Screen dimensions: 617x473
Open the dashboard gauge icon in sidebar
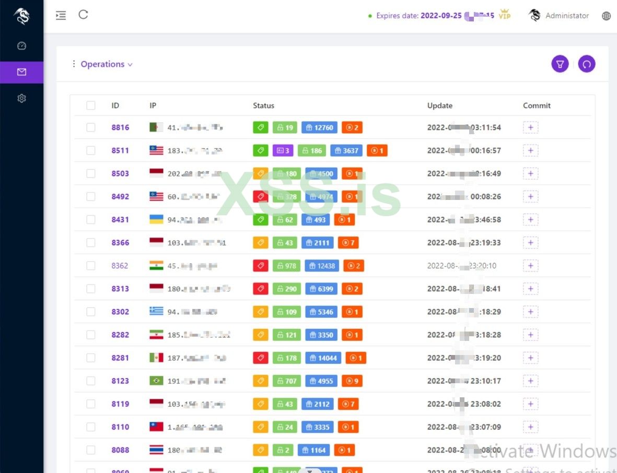(21, 45)
